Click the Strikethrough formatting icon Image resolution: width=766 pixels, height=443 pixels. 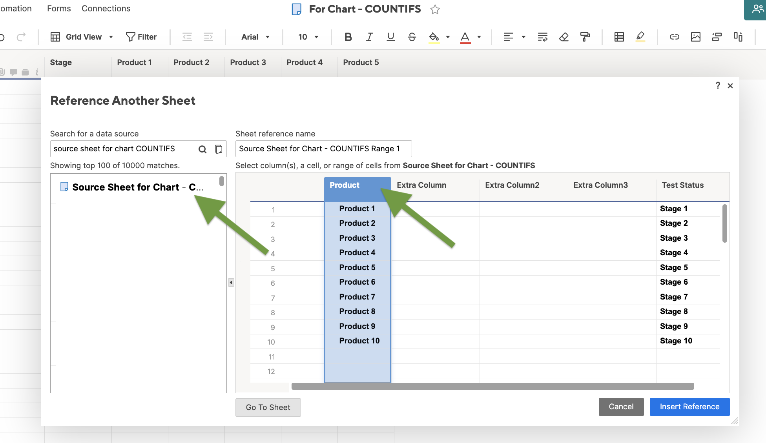(412, 36)
